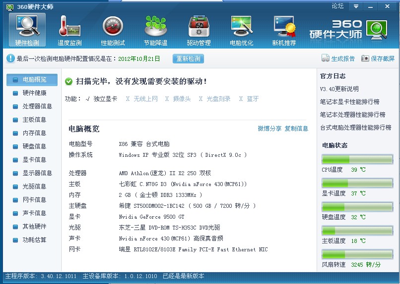Click the 已经是最新版本 status text
Screen dimensions: 400x284
pos(184,276)
